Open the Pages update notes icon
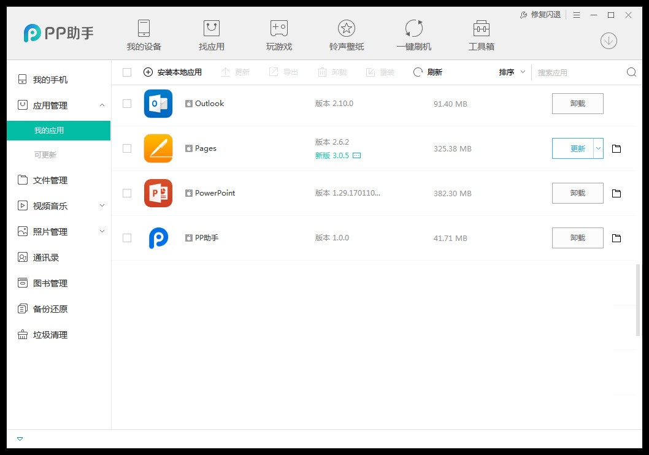Image resolution: width=649 pixels, height=455 pixels. coord(356,156)
